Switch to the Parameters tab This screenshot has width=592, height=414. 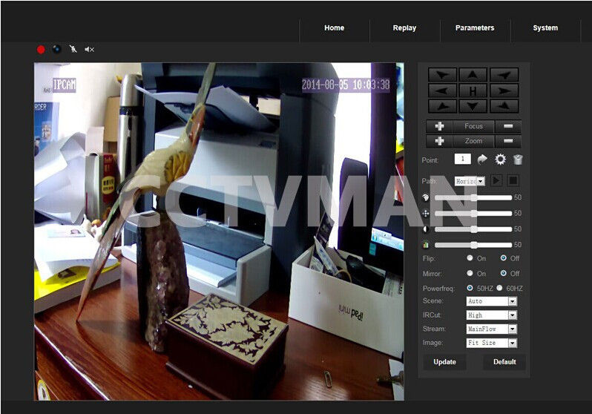475,28
